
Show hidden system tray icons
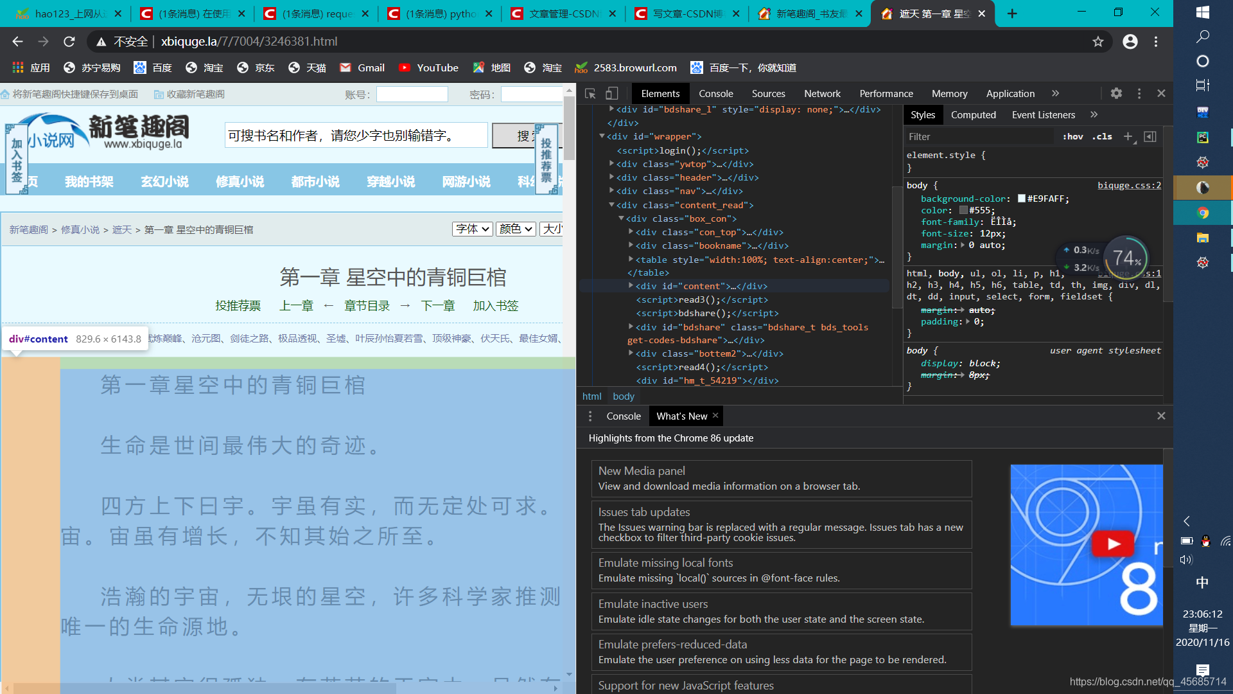(x=1187, y=521)
